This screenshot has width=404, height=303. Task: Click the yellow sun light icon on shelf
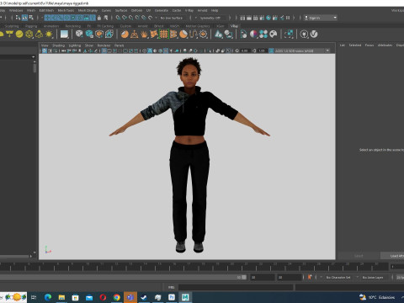[x=49, y=35]
